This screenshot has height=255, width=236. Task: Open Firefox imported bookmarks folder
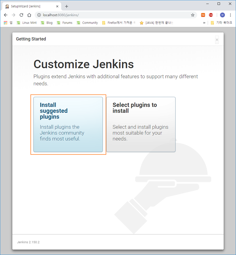tap(119, 23)
